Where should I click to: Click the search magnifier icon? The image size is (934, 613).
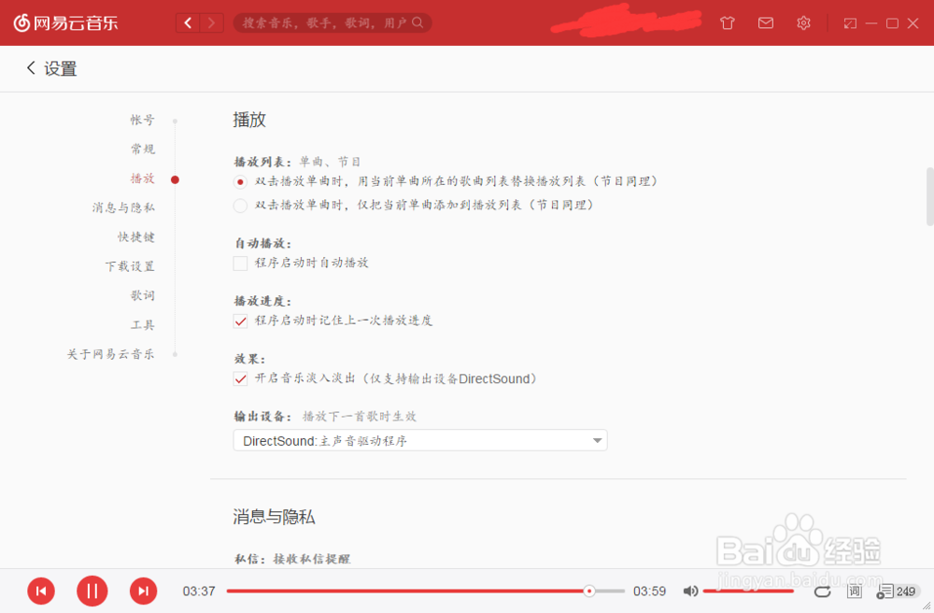click(417, 22)
